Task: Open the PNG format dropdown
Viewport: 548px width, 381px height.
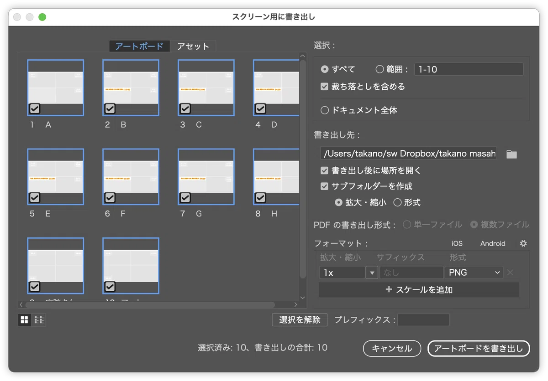Action: coord(474,273)
